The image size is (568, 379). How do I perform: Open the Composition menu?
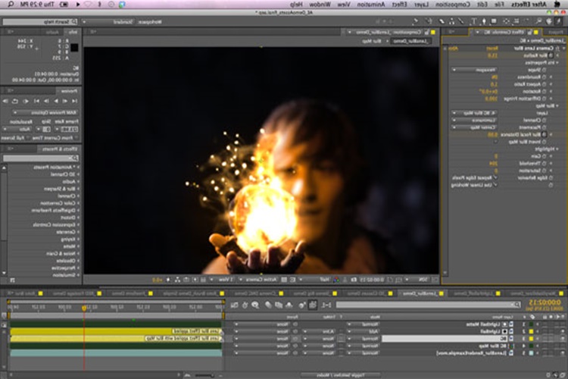tap(452, 5)
